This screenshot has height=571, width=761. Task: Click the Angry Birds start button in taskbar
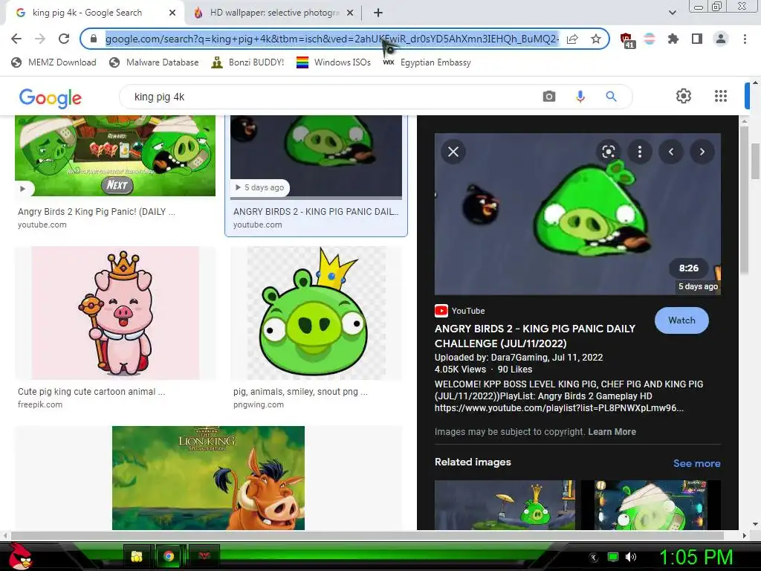pos(20,556)
